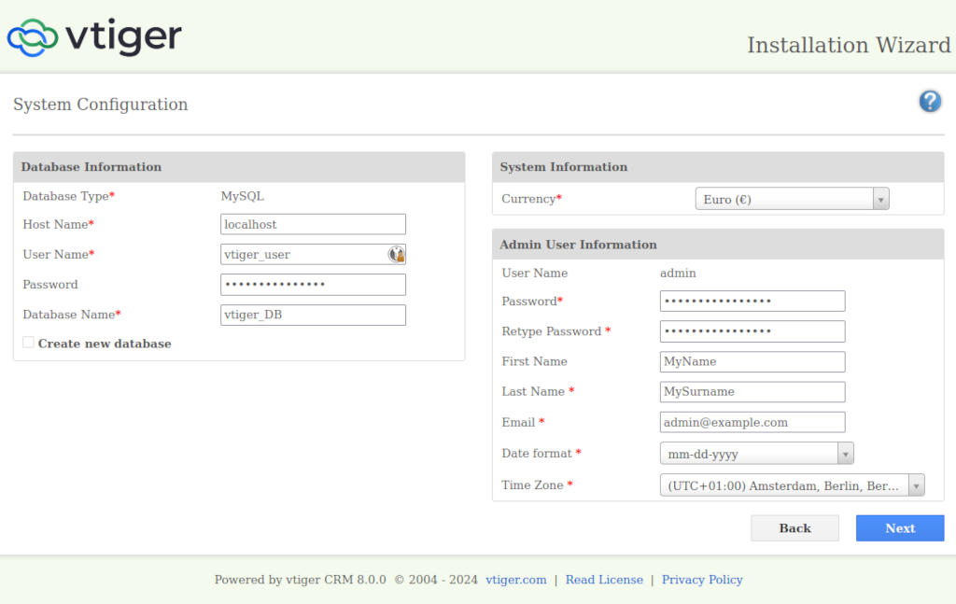956x604 pixels.
Task: Click the Powered by vtiger CRM 8.0.0 text
Action: coord(300,580)
